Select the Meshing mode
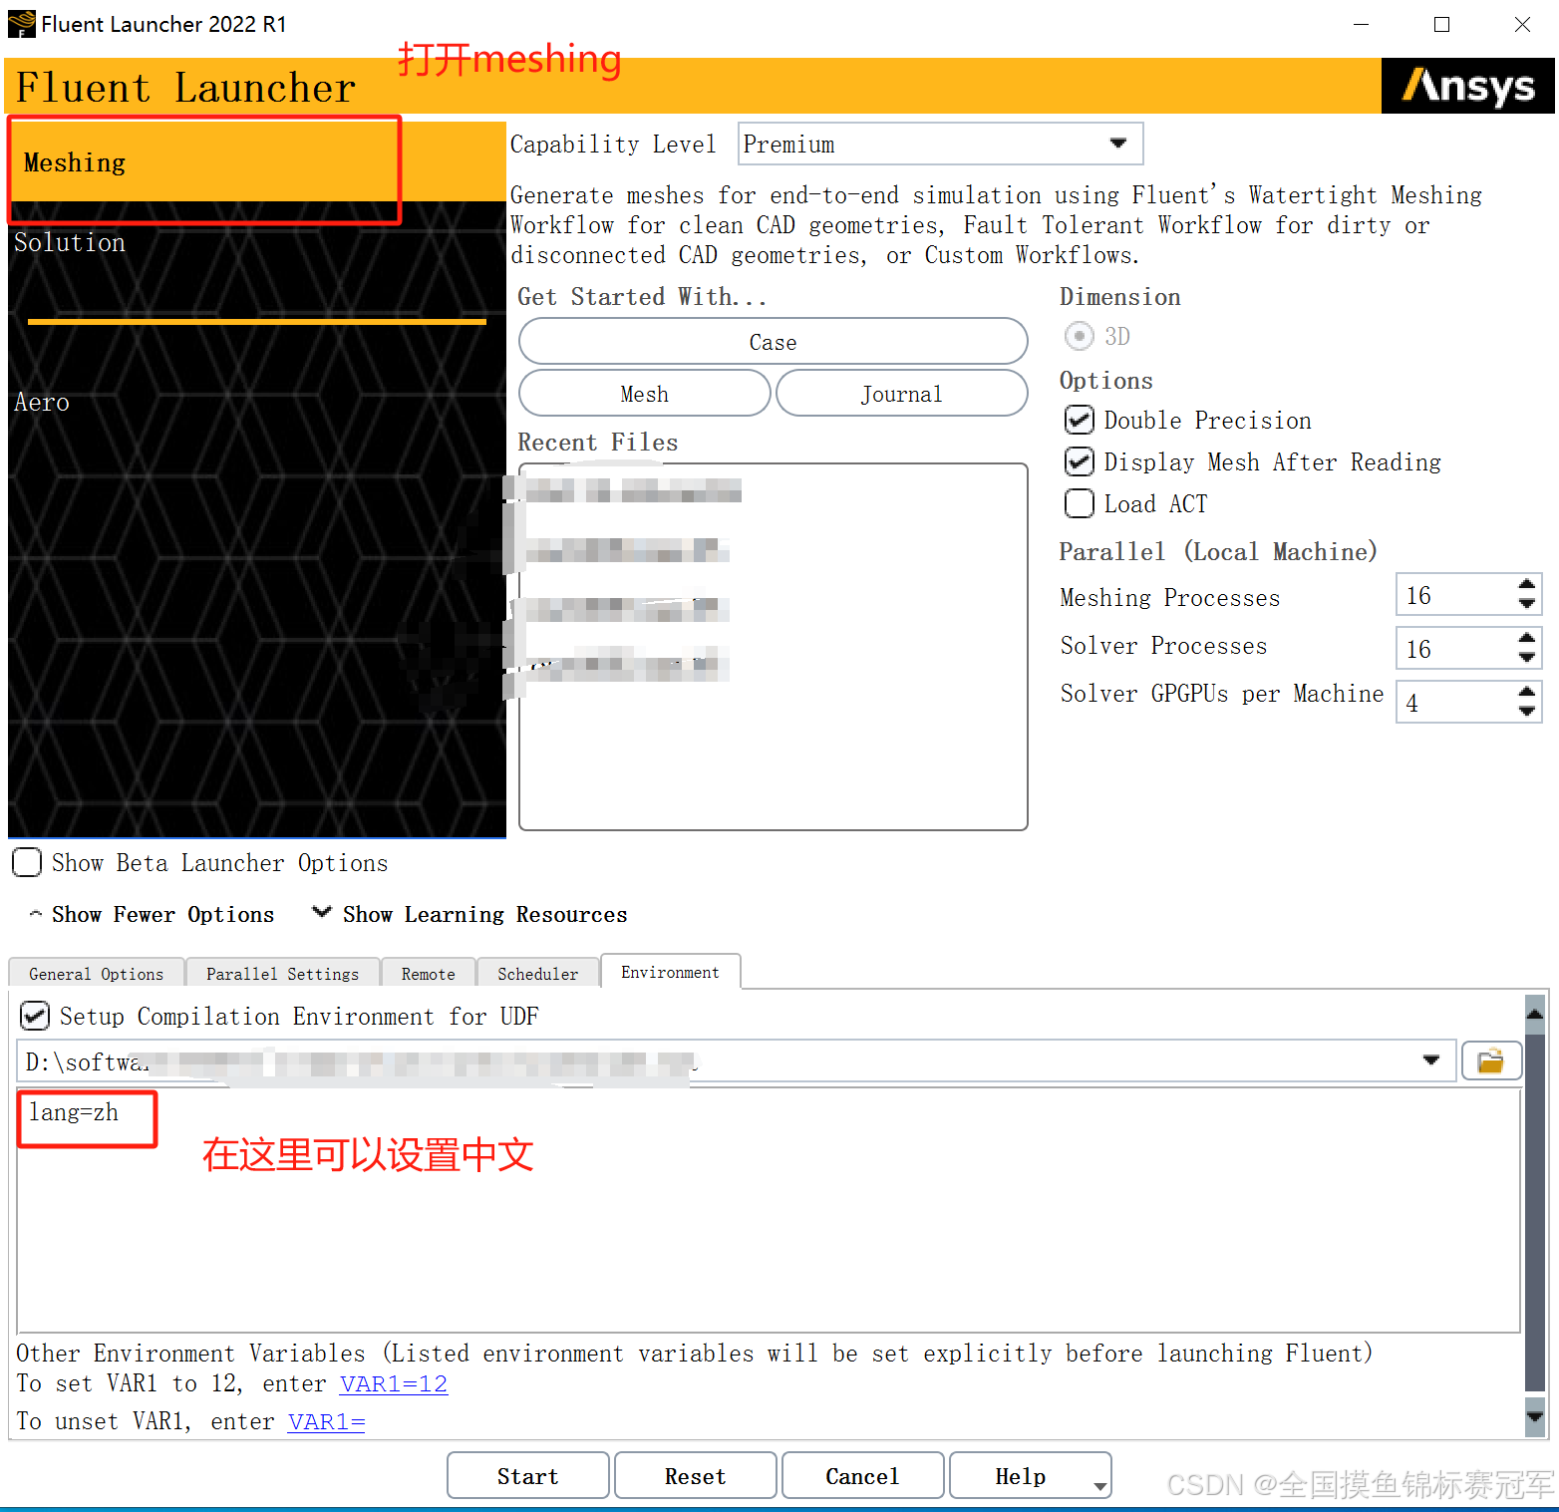The image size is (1559, 1512). pos(257,162)
